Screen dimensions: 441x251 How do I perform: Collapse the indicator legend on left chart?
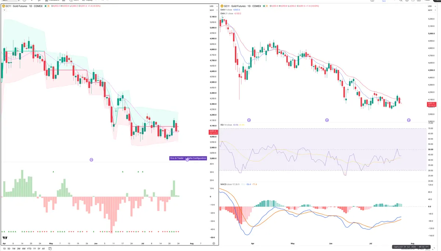[4, 10]
